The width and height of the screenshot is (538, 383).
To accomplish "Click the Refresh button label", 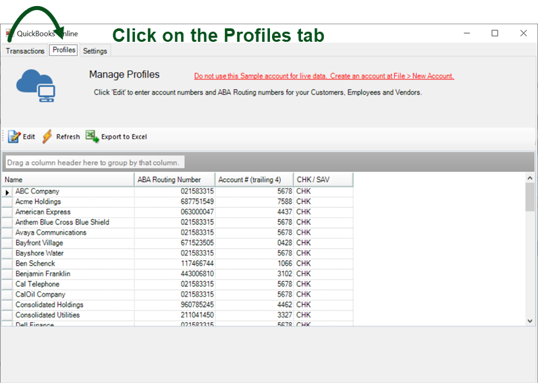I will (x=68, y=137).
